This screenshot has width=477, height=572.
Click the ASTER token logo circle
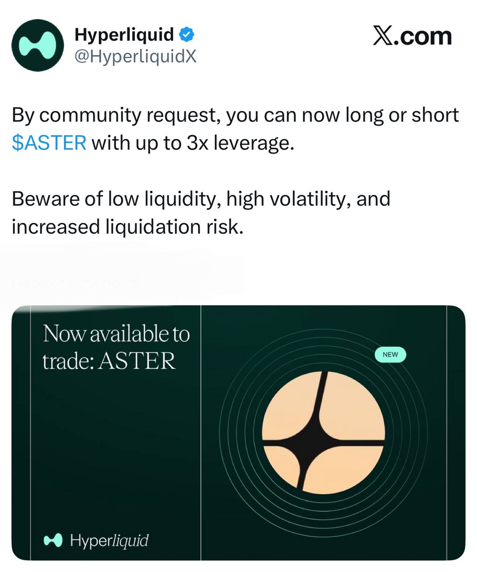click(323, 433)
